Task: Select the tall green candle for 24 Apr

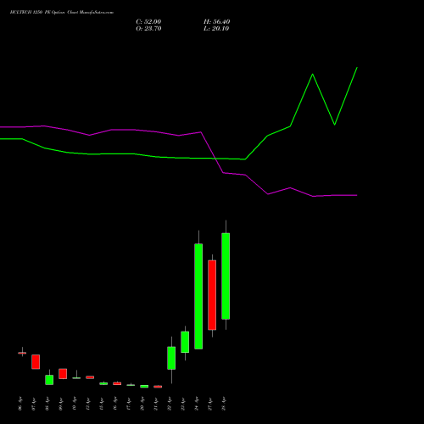Action: (x=198, y=296)
